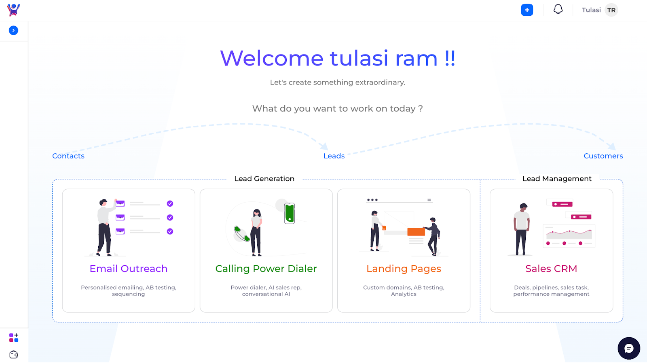
Task: Open the Landing Pages card
Action: [x=404, y=251]
